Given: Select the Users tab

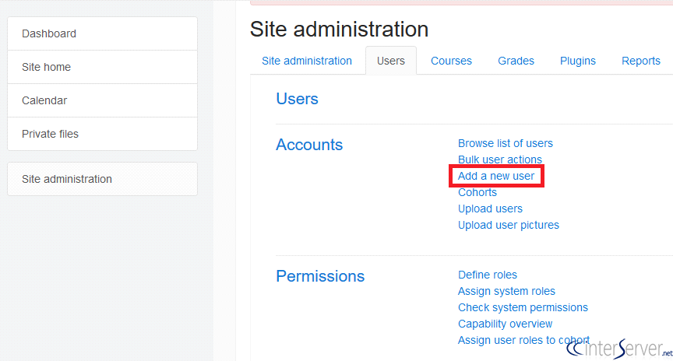Looking at the screenshot, I should 391,61.
